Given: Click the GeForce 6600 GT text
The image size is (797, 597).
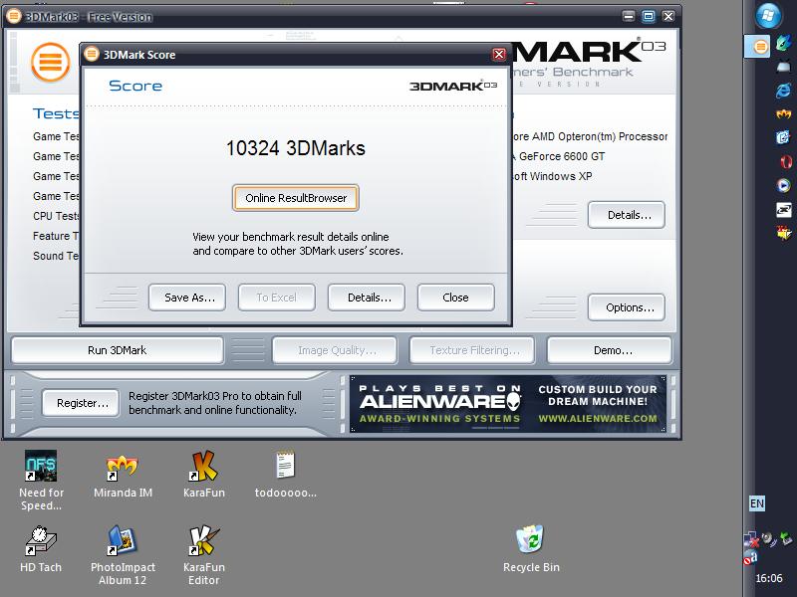Looking at the screenshot, I should [559, 156].
